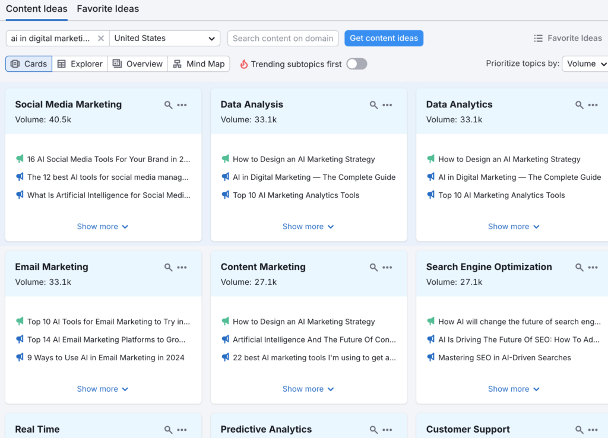
Task: Select the Cards view icon
Action: [x=28, y=64]
